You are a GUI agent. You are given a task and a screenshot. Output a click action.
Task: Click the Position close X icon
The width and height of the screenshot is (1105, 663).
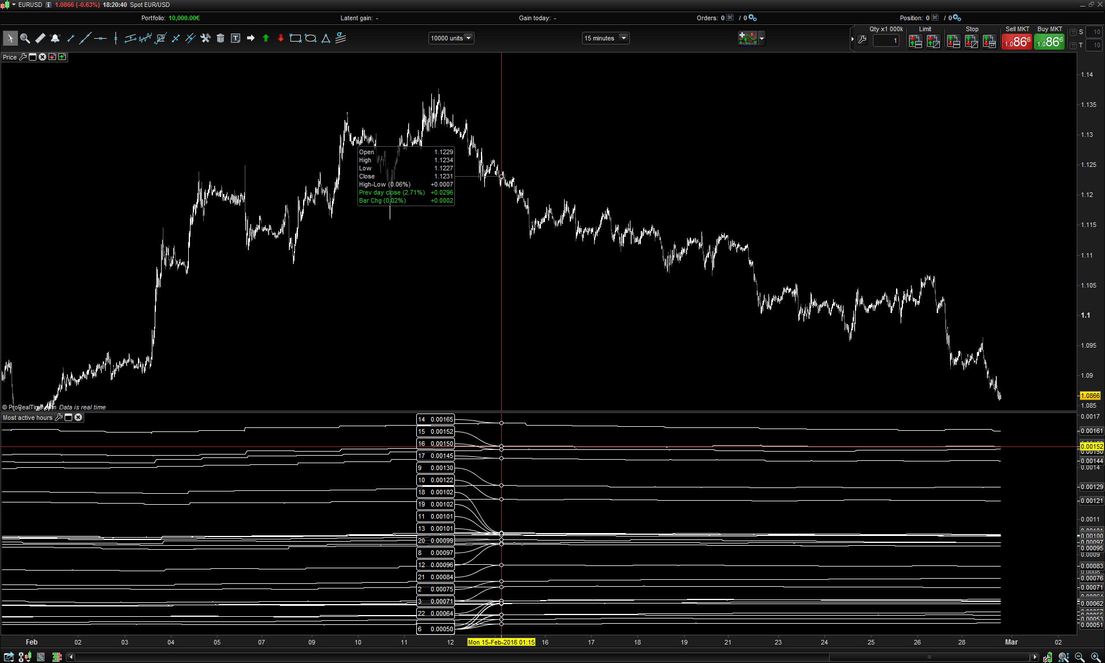click(935, 18)
